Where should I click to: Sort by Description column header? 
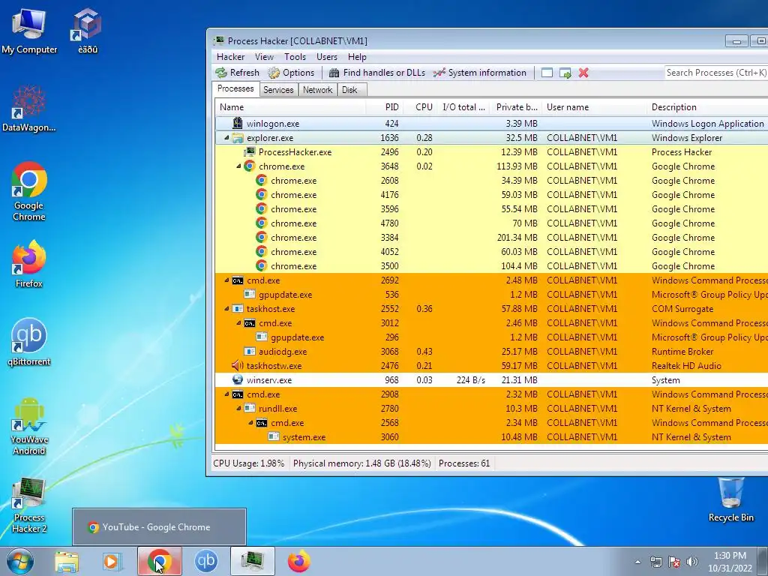click(x=707, y=107)
